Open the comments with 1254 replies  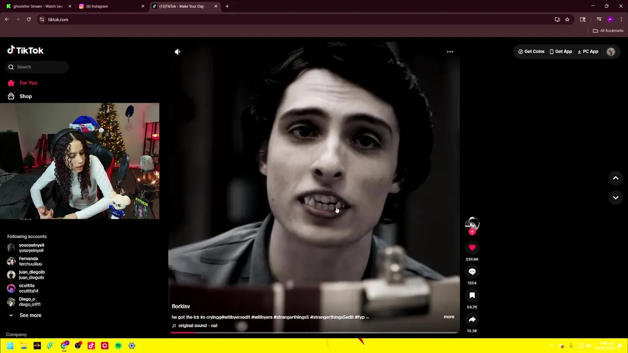pos(472,272)
